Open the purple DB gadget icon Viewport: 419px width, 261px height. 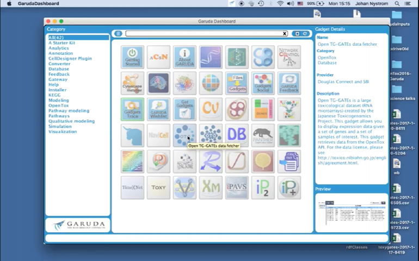[237, 135]
